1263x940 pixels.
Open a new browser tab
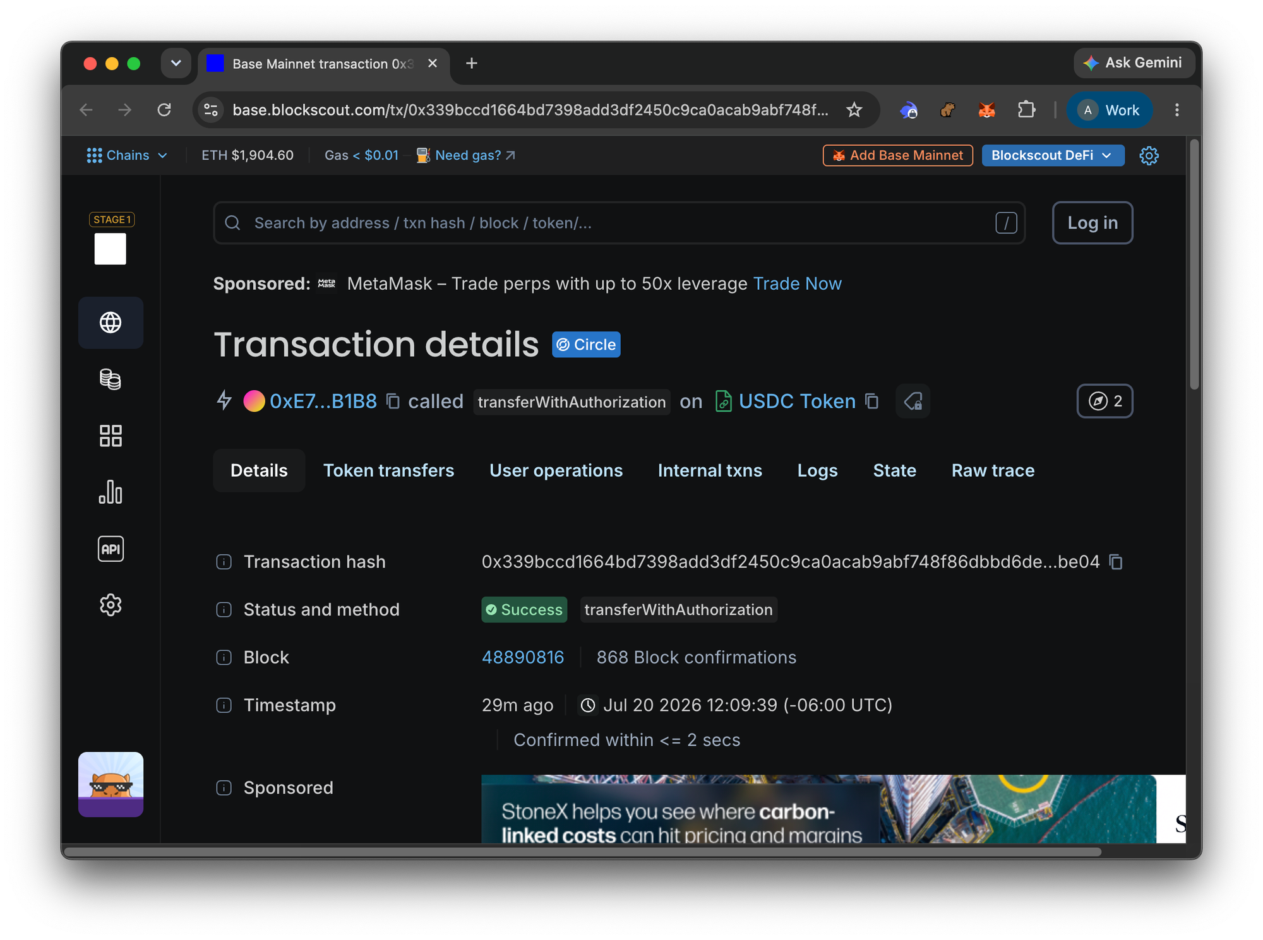pos(472,63)
